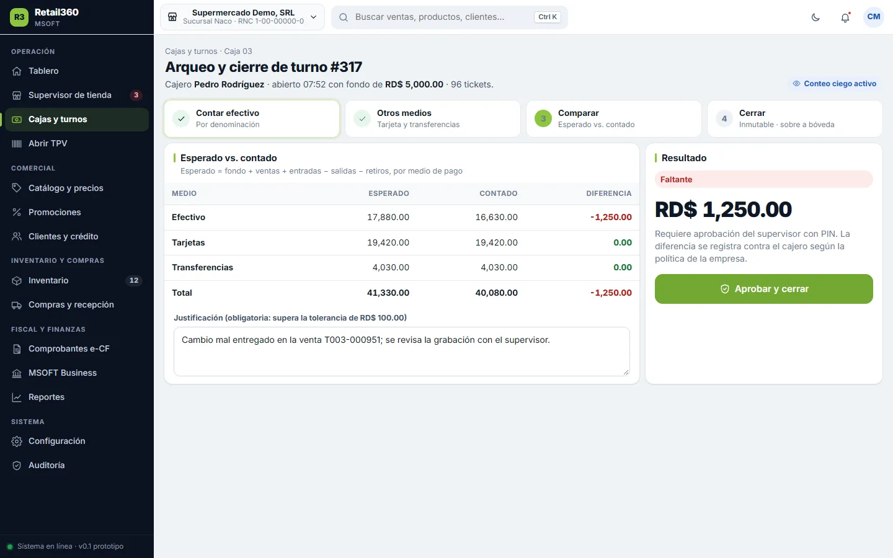Click the Tablero home icon in sidebar
This screenshot has width=893, height=558.
(x=17, y=71)
